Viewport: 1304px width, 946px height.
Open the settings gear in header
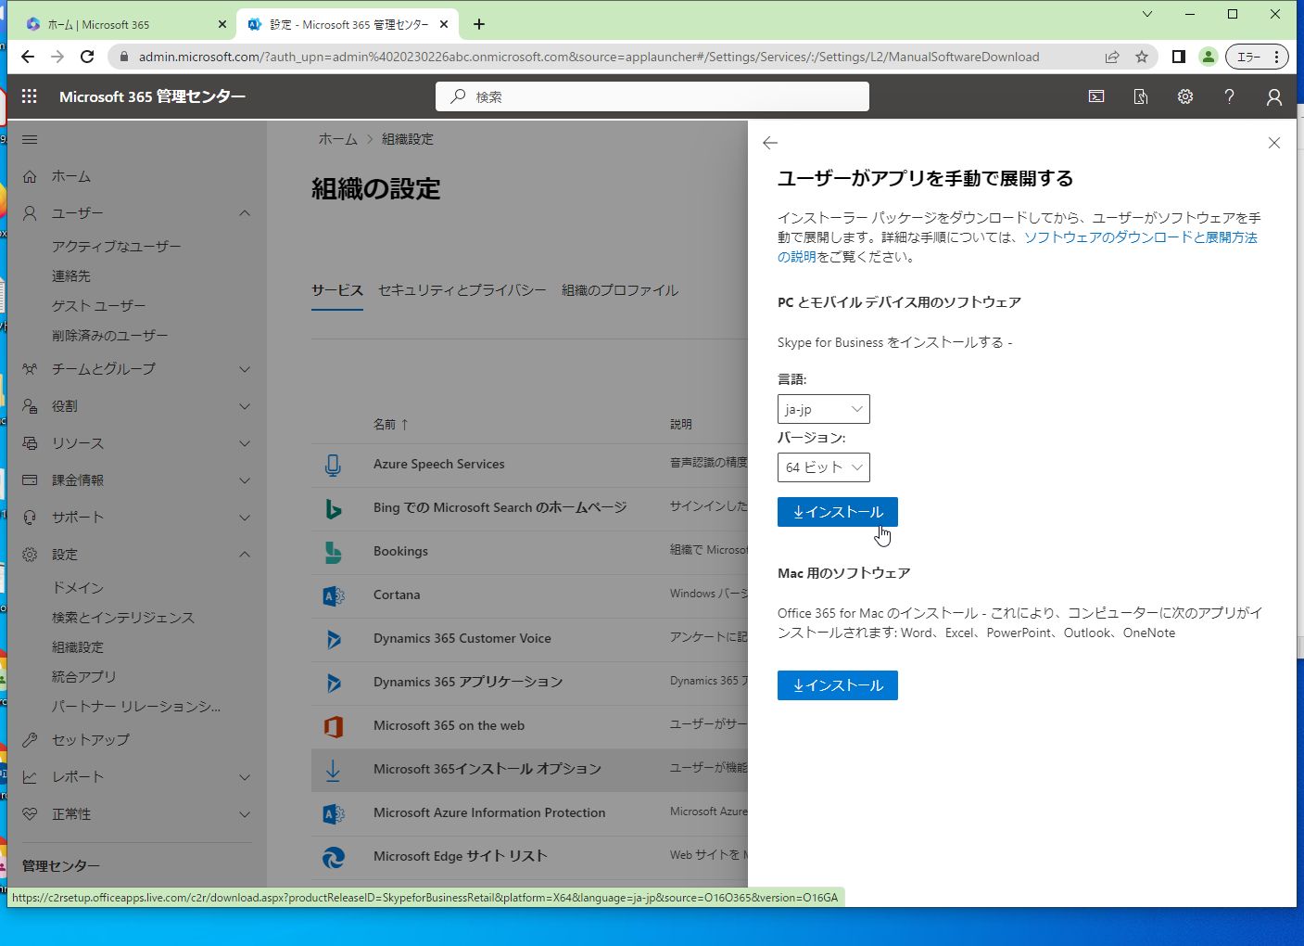tap(1185, 96)
